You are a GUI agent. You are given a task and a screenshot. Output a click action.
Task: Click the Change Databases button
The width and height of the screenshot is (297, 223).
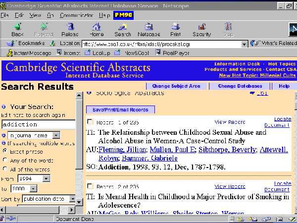(240, 86)
